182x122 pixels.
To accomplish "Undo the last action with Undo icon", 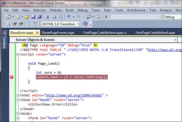I will pyautogui.click(x=68, y=17).
